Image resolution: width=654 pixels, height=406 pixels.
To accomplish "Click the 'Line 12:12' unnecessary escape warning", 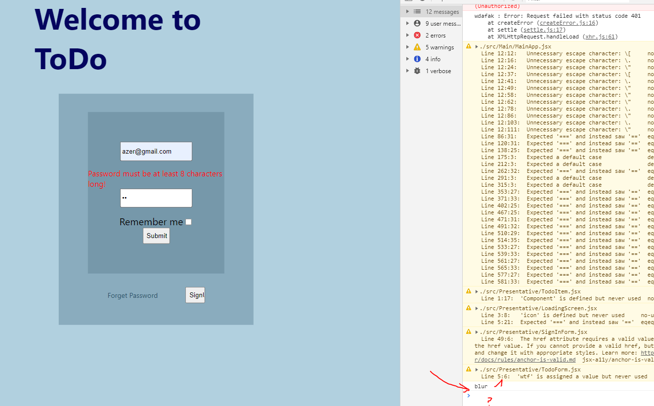I will click(x=567, y=53).
